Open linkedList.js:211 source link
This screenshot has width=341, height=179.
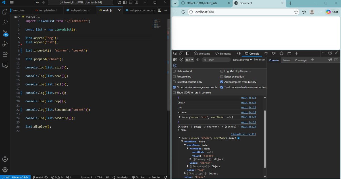(x=244, y=134)
